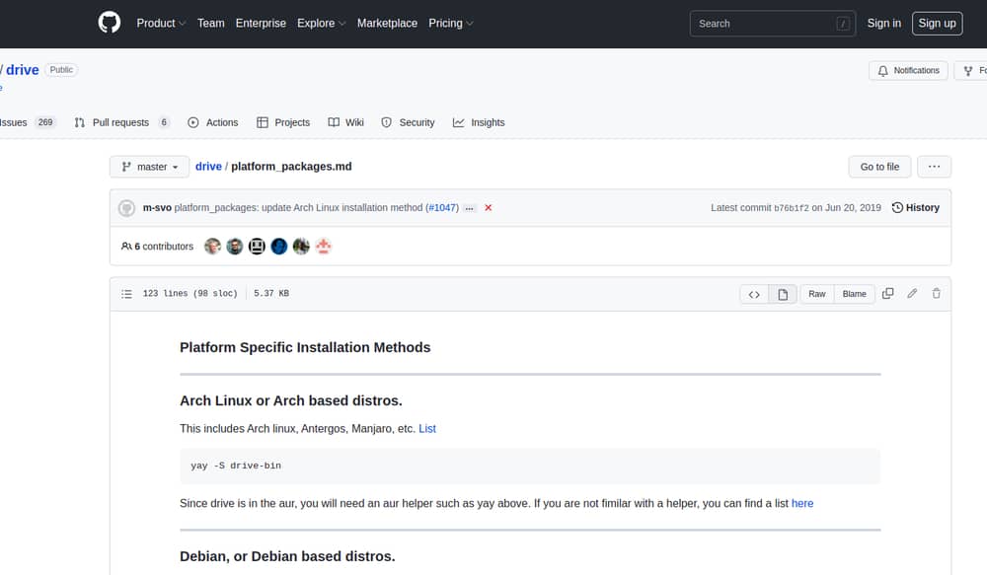Open the Team page

click(210, 24)
